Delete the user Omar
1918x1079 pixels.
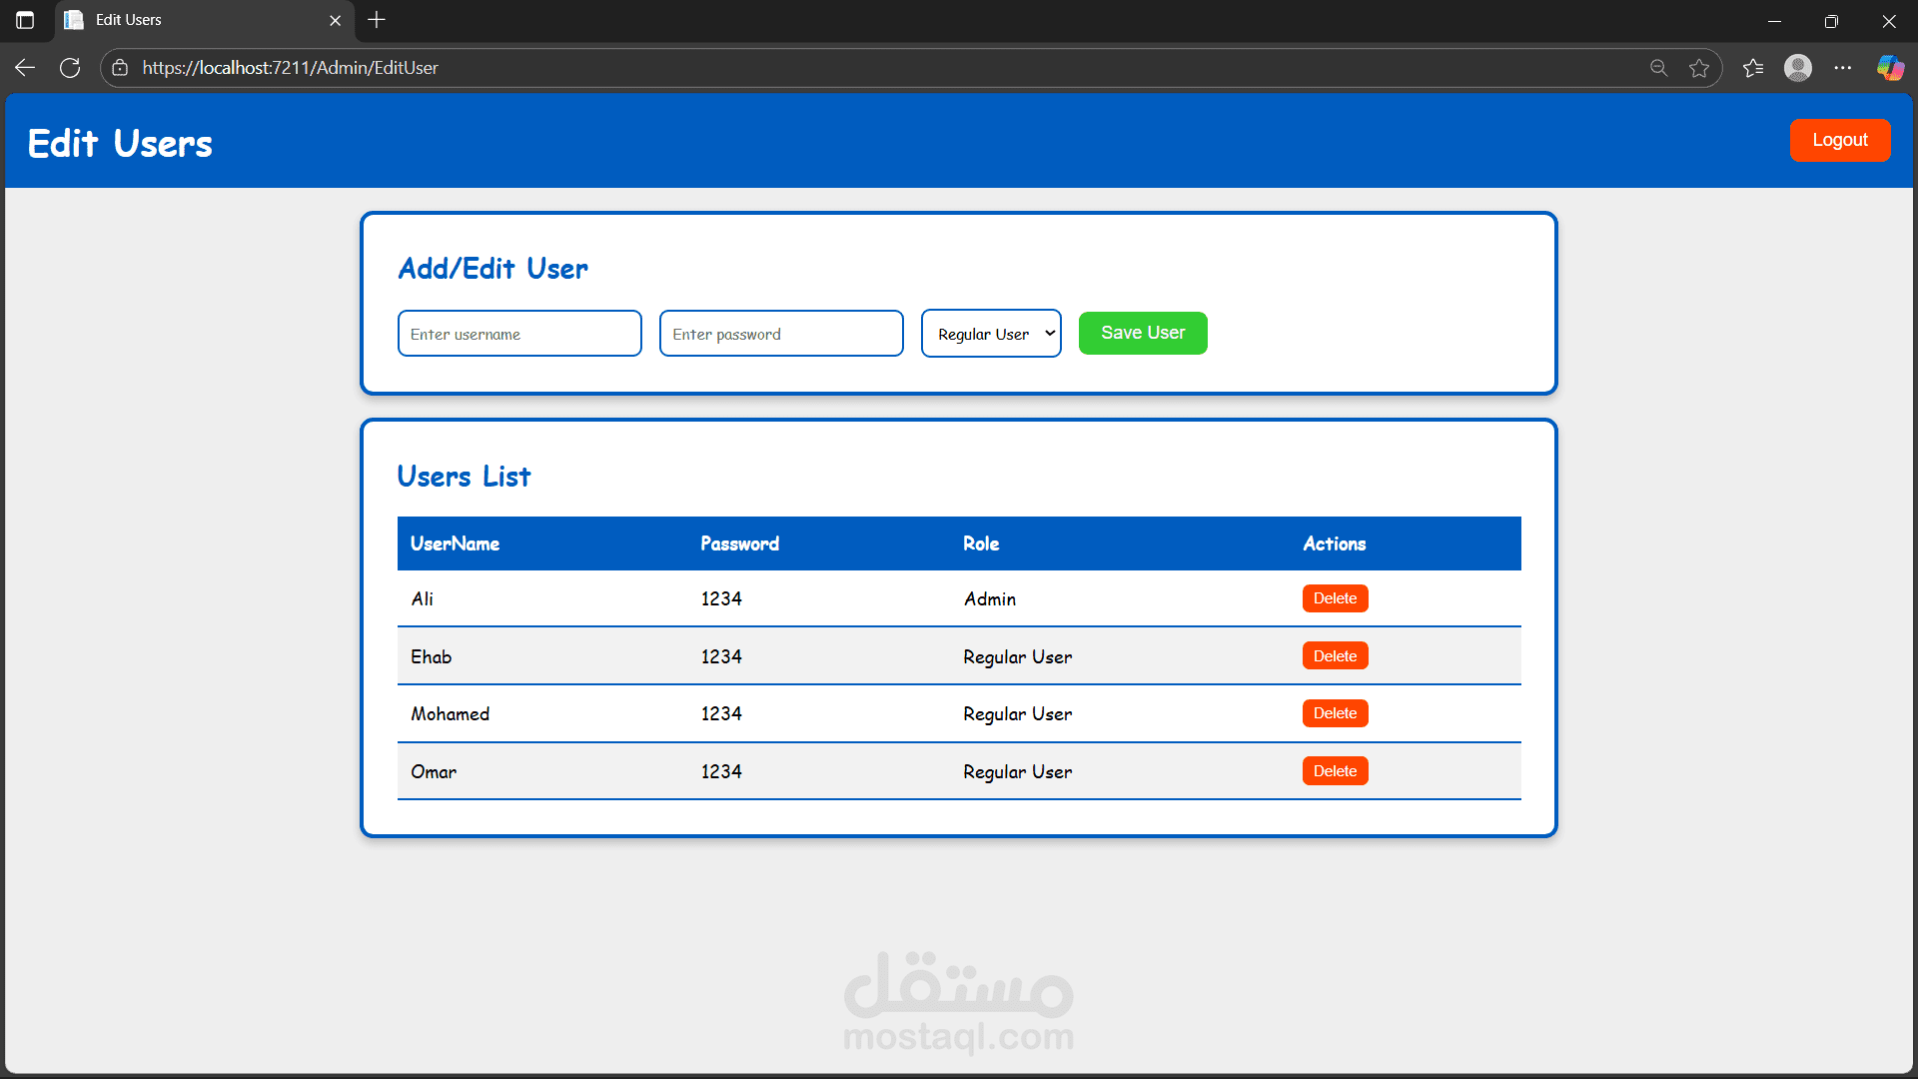coord(1335,771)
